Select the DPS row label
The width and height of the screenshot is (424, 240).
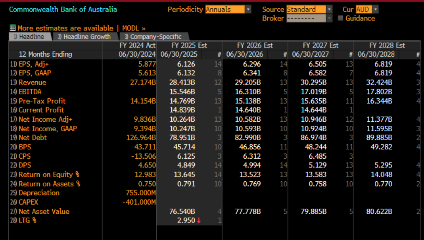pos(25,165)
